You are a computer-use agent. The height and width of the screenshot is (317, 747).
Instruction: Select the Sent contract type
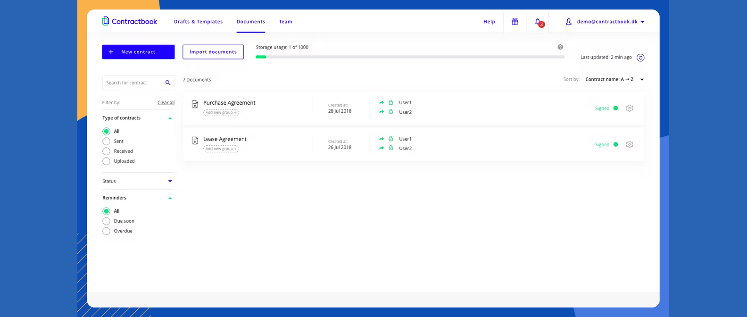pyautogui.click(x=106, y=141)
